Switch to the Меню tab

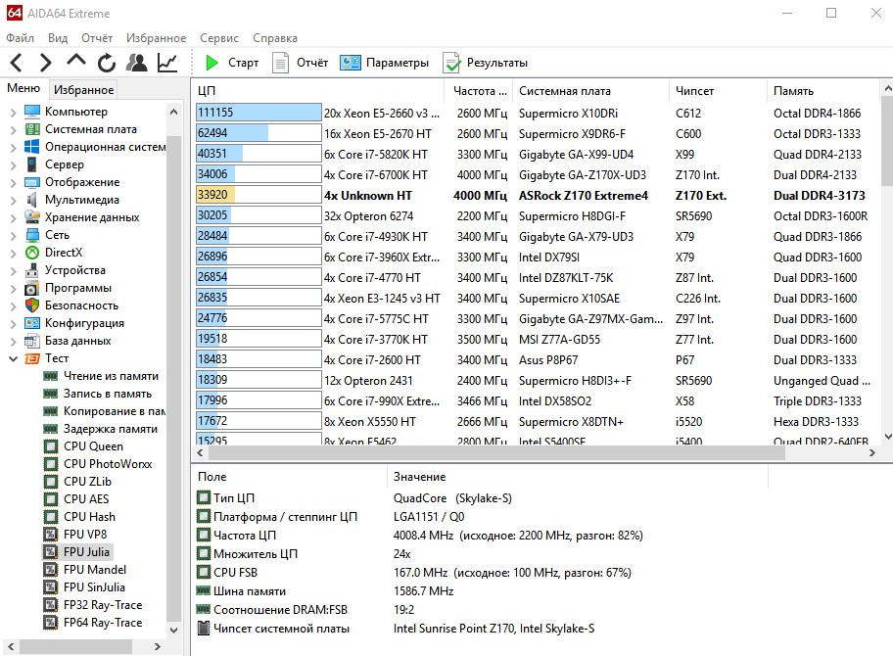(23, 88)
